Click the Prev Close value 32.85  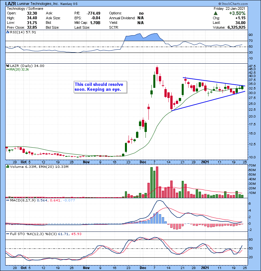[x=32, y=27]
